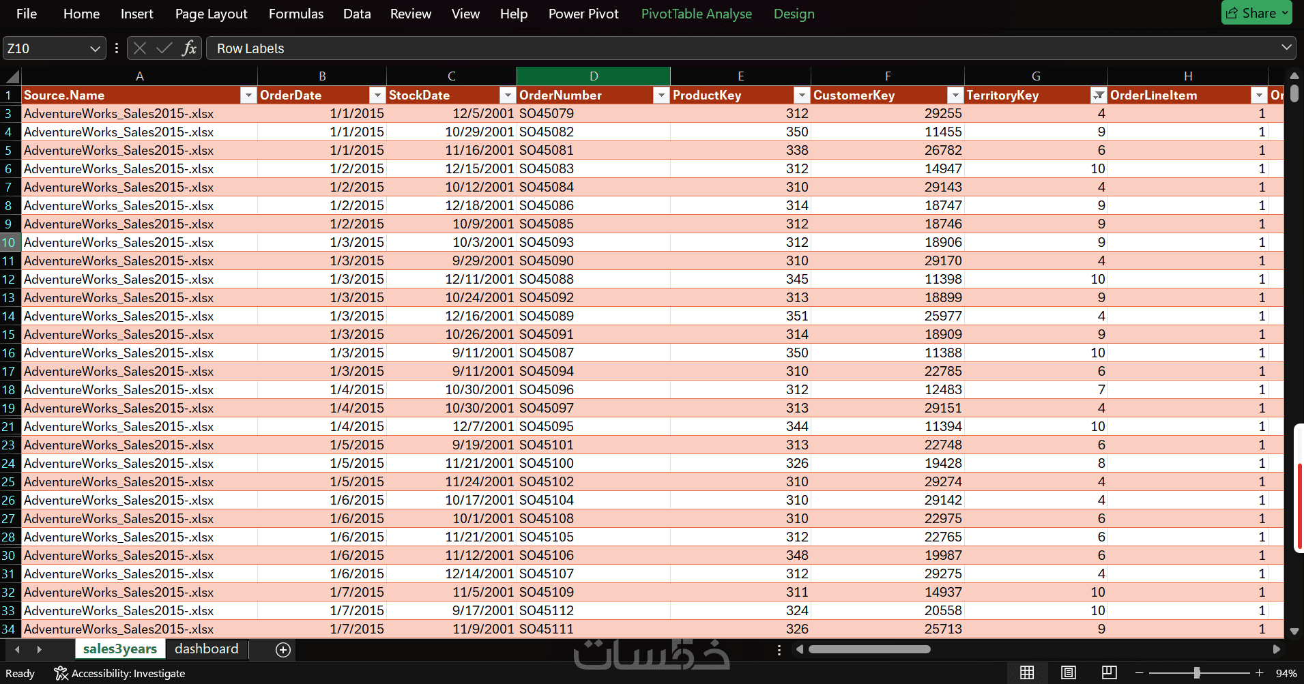This screenshot has height=684, width=1304.
Task: Switch to Page Layout view icon
Action: pos(1068,673)
